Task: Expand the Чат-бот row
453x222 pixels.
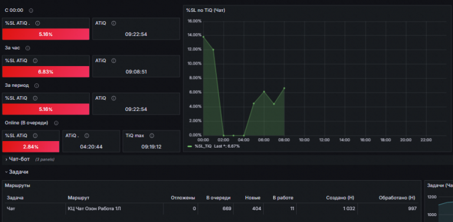Action: (19, 159)
